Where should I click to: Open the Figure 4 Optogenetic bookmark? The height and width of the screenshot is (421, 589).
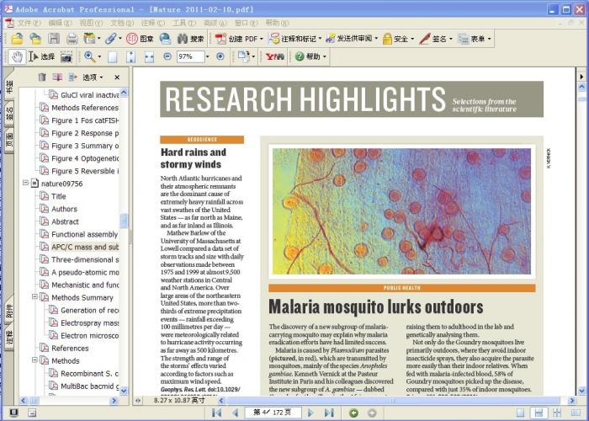tap(84, 158)
